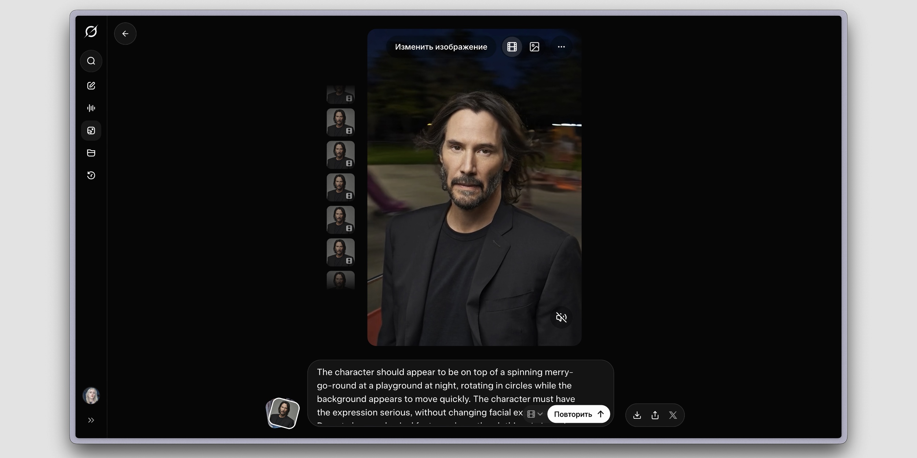This screenshot has height=458, width=917.
Task: Download the generated video
Action: point(637,415)
